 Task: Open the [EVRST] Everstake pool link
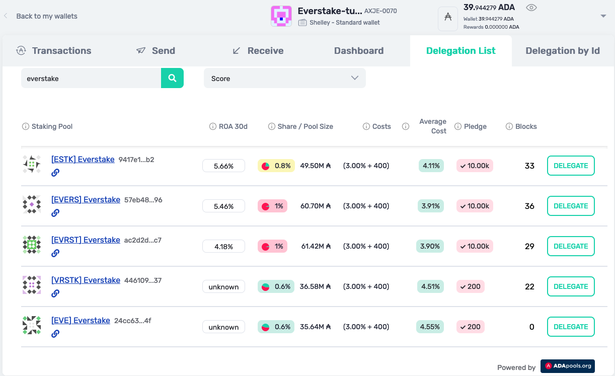pos(86,240)
